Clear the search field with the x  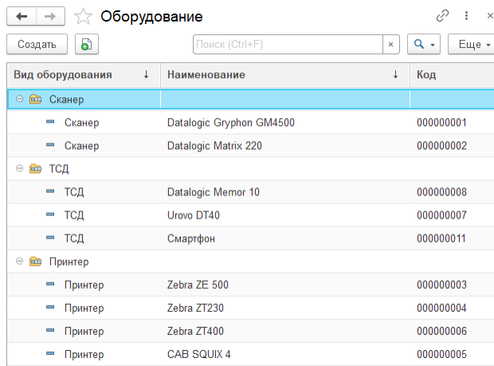pos(390,45)
